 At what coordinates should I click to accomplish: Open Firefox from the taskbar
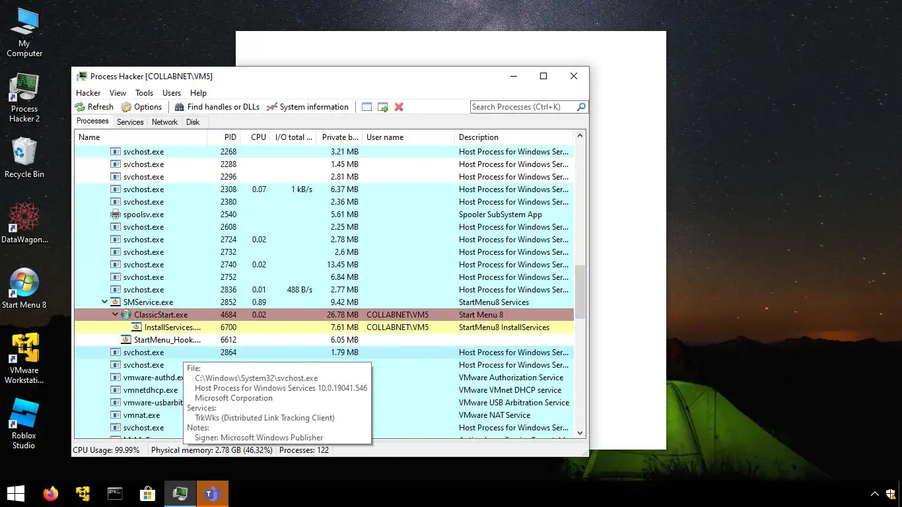(50, 493)
